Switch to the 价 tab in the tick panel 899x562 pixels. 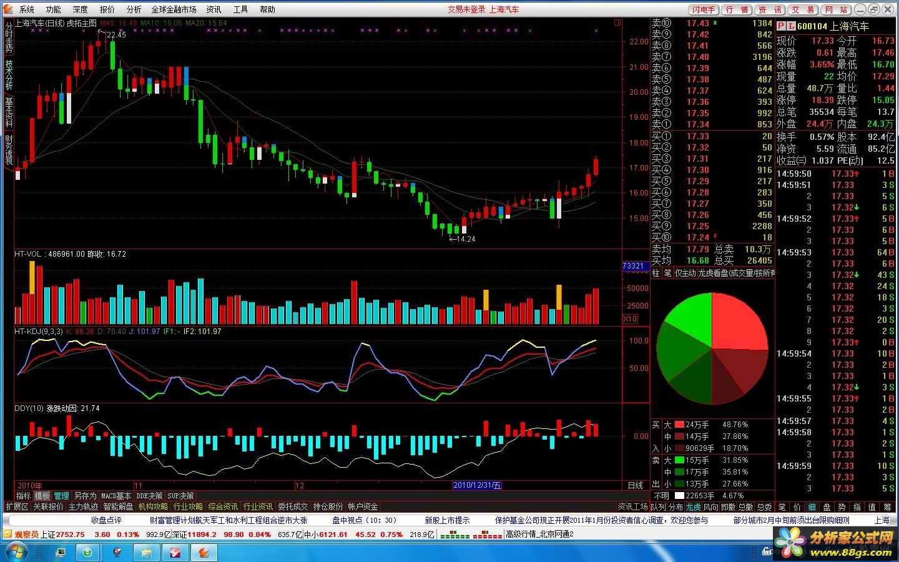pyautogui.click(x=797, y=507)
